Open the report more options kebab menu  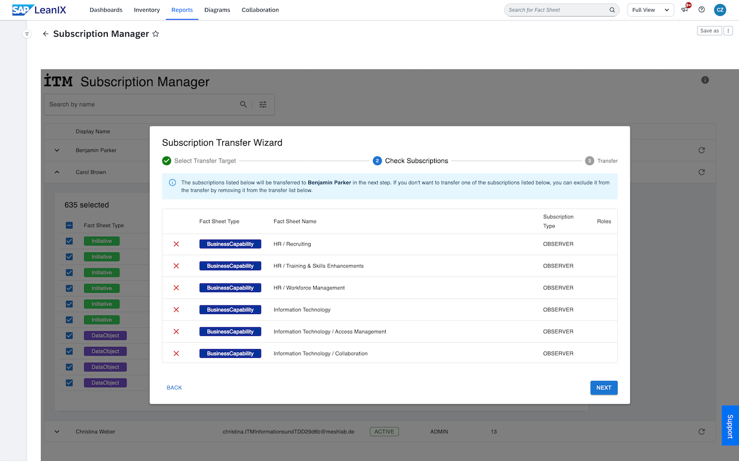(729, 31)
